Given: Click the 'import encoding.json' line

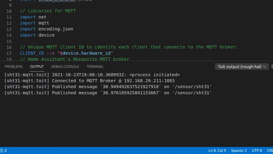Looking at the screenshot, I should (x=46, y=29).
